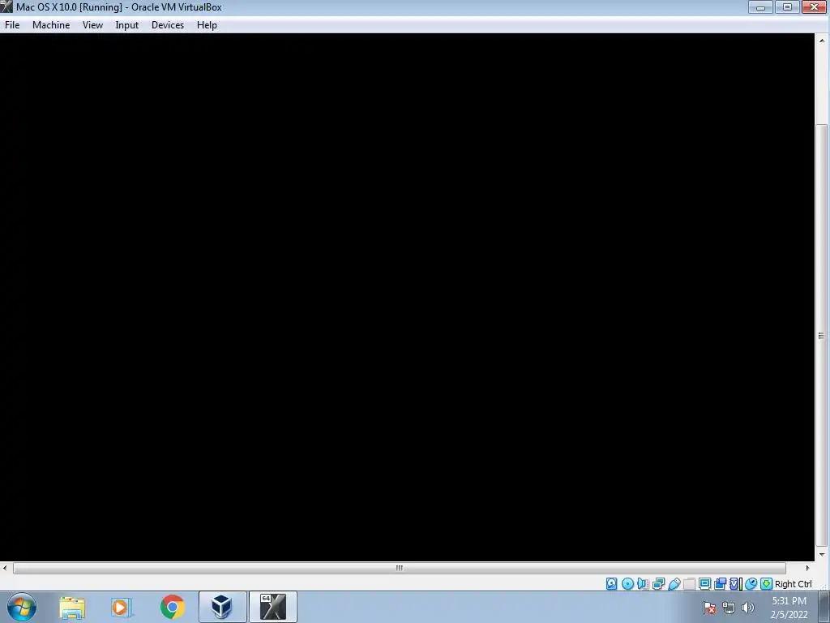Click the V processor virtualization status icon
830x623 pixels.
point(735,584)
